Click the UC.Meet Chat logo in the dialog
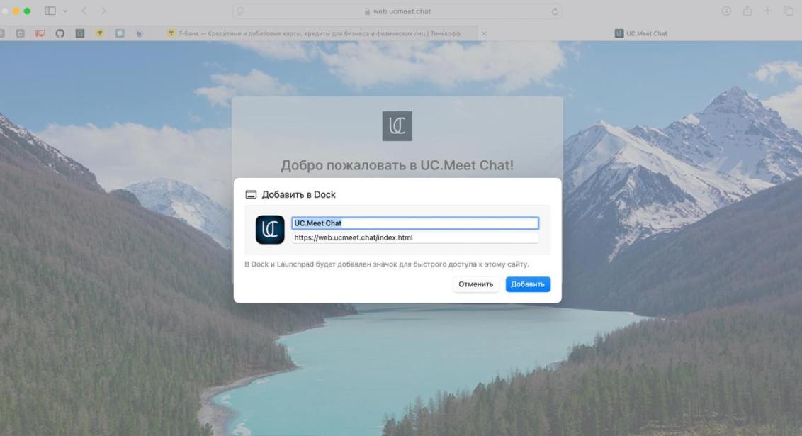This screenshot has height=436, width=802. pyautogui.click(x=270, y=228)
